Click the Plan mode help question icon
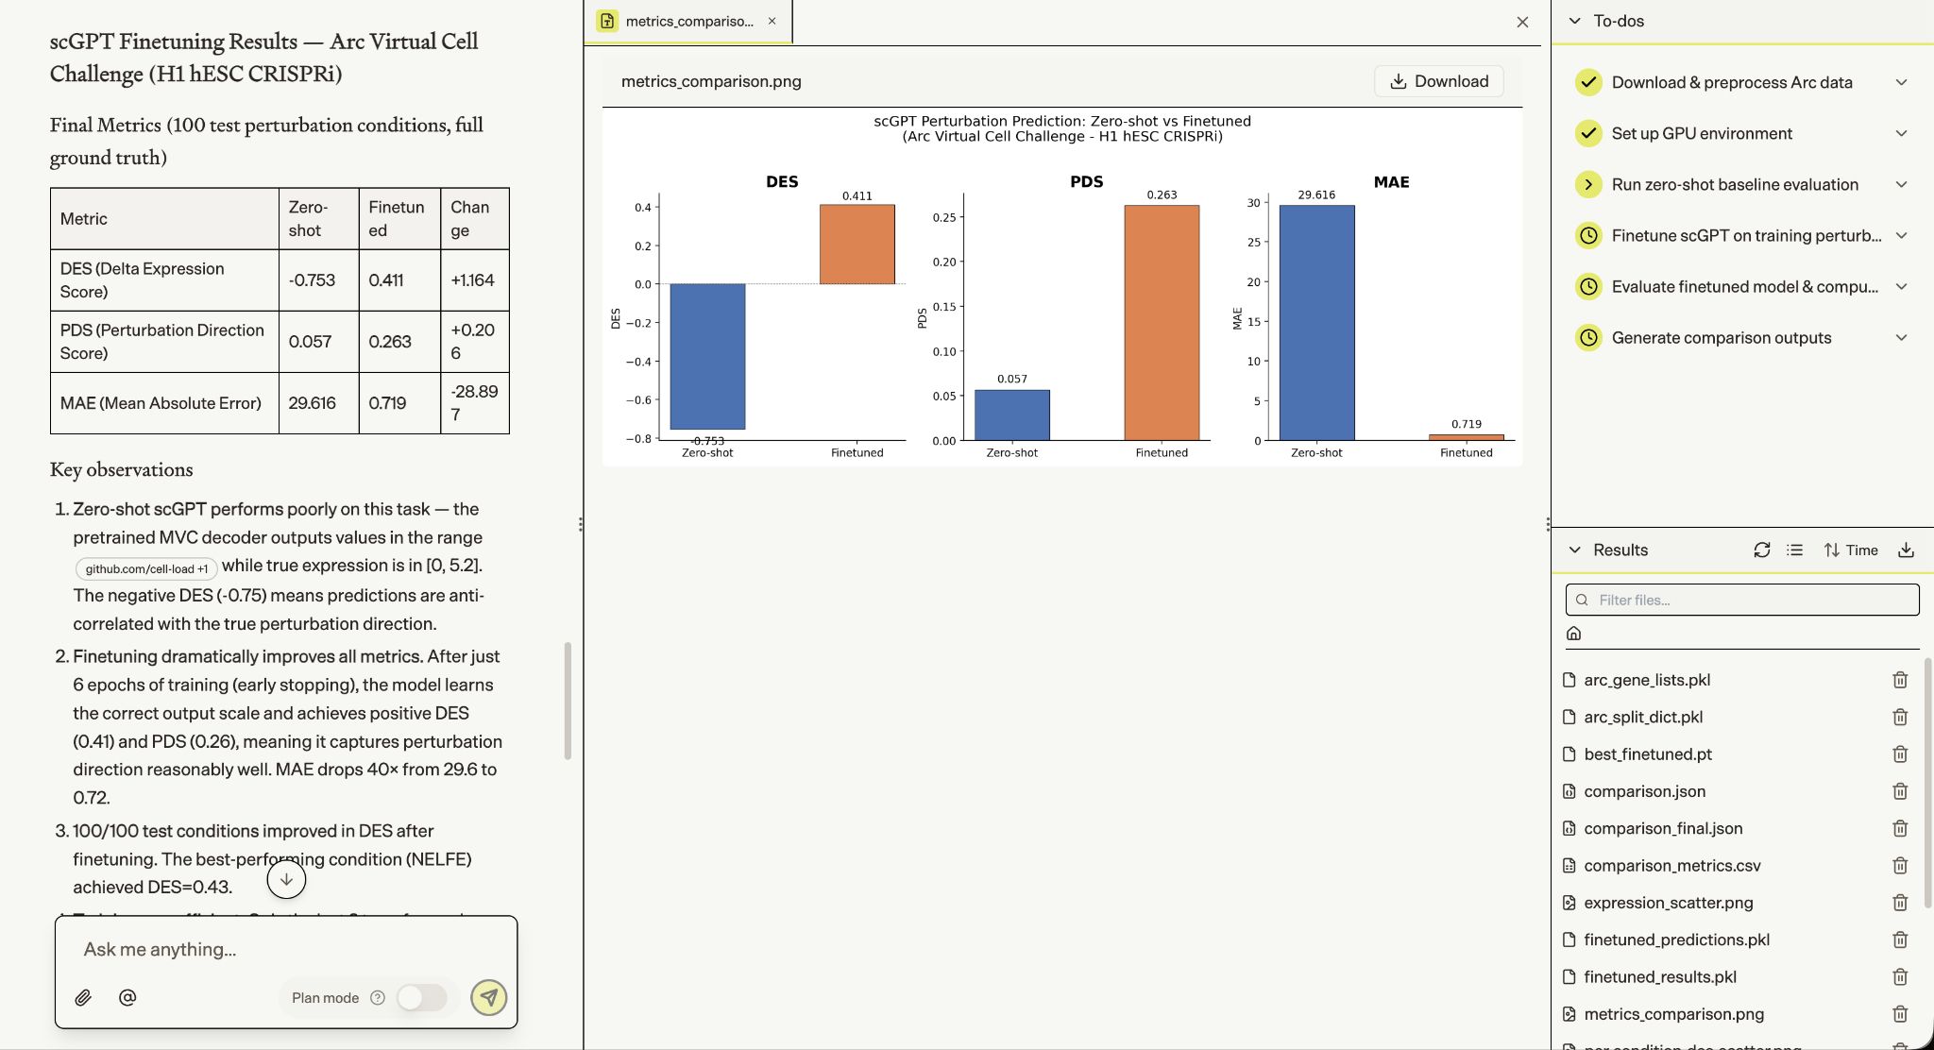Viewport: 1934px width, 1050px height. coord(378,997)
